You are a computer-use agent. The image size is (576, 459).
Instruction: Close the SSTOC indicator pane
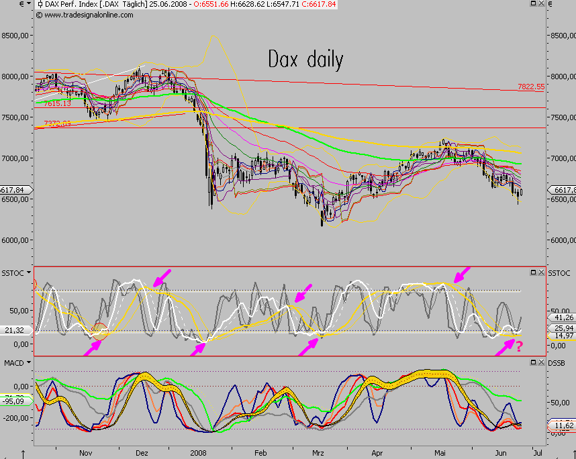click(541, 272)
